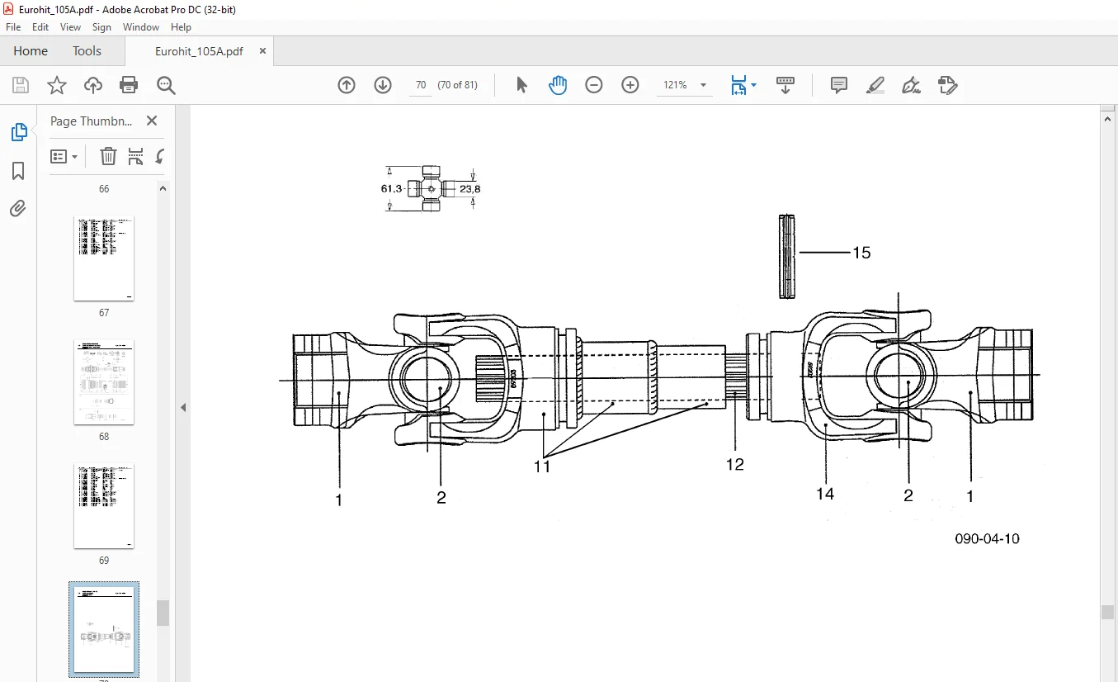1118x682 pixels.
Task: Open the Attachments paperclip icon
Action: pos(18,208)
